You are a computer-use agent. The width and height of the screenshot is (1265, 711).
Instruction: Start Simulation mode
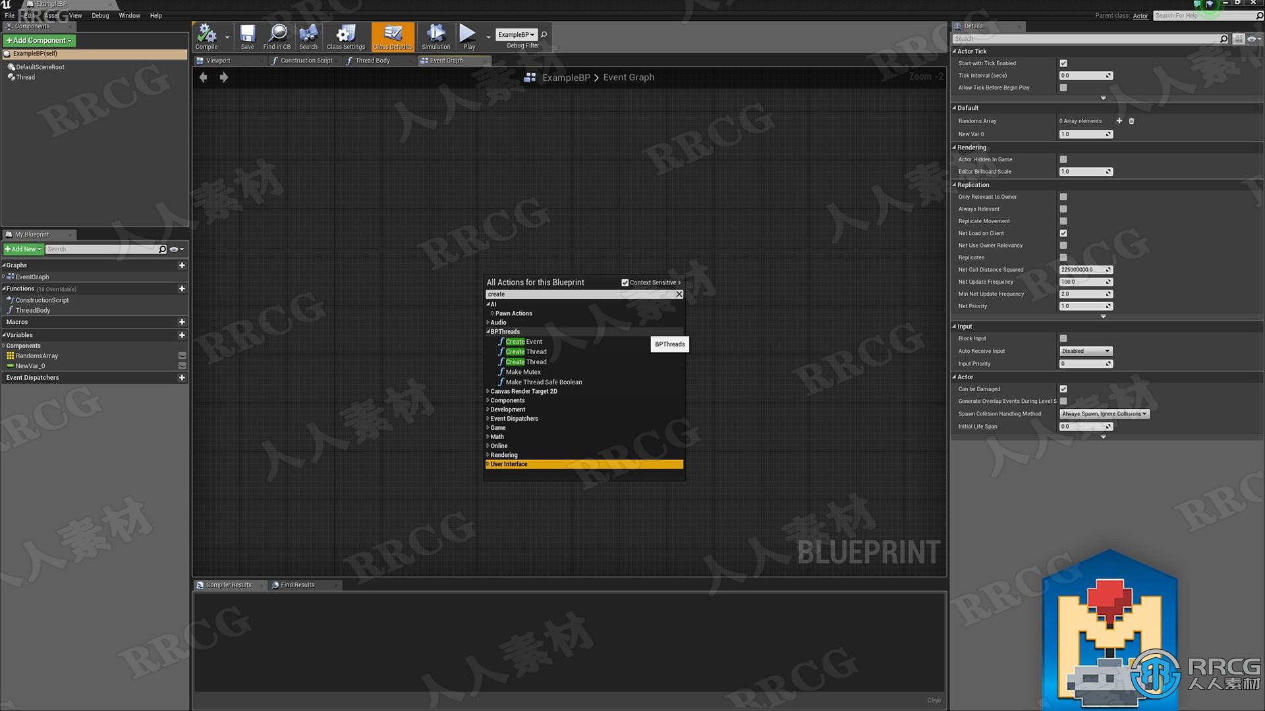click(x=436, y=37)
